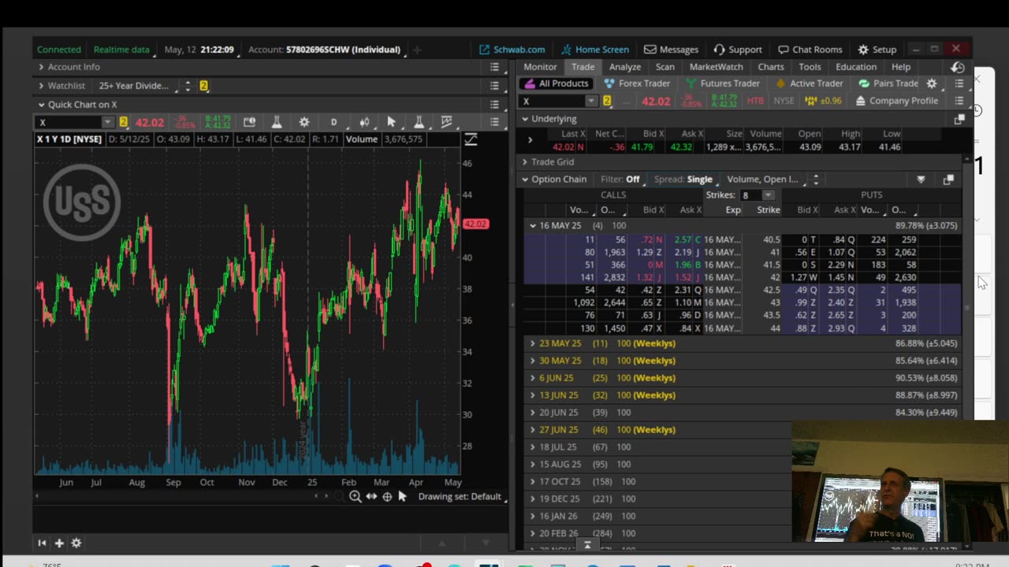Pop out the Option Chain section
This screenshot has height=567, width=1009.
pos(948,180)
